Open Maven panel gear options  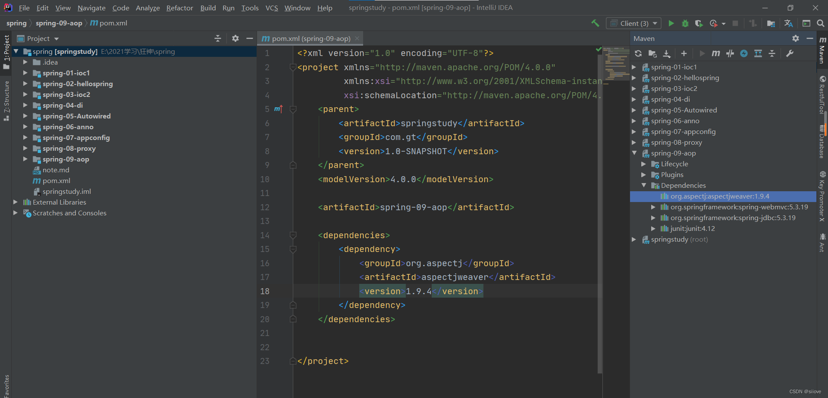(x=796, y=38)
